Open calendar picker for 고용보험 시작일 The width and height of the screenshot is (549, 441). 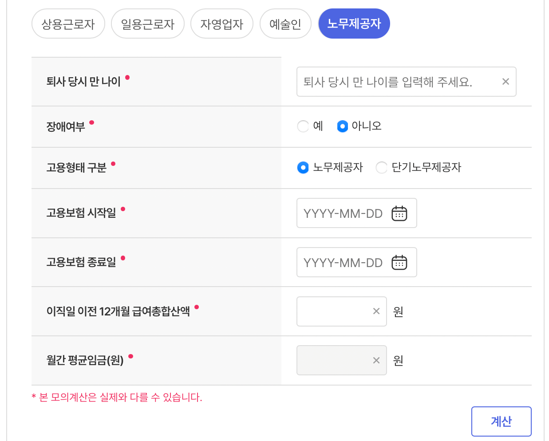399,213
